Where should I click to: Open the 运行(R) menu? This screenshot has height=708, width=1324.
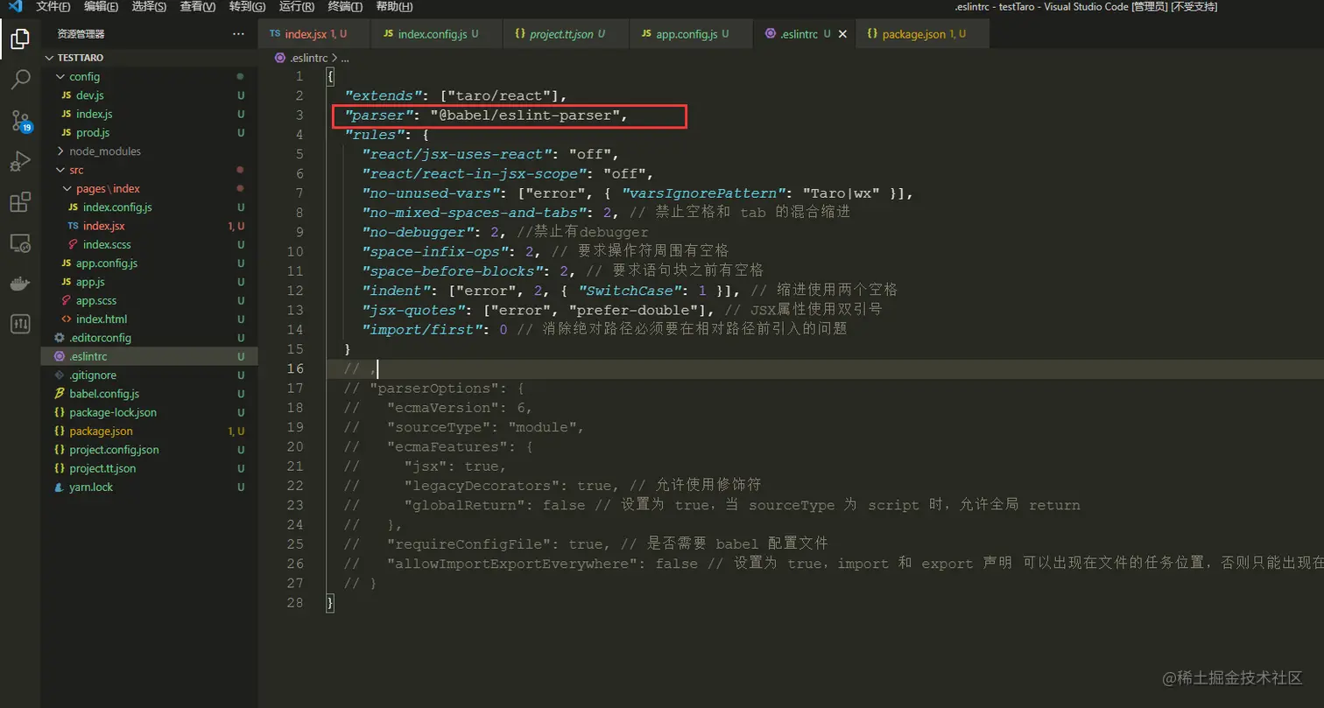296,7
